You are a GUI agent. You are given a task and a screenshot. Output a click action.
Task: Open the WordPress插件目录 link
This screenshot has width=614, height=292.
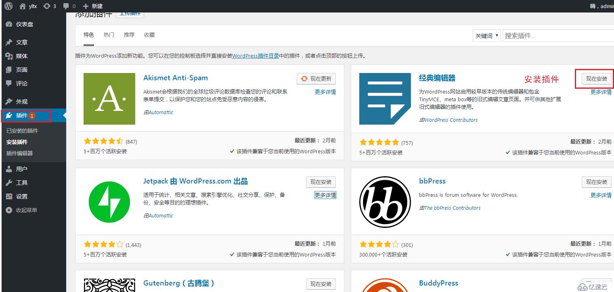(256, 56)
